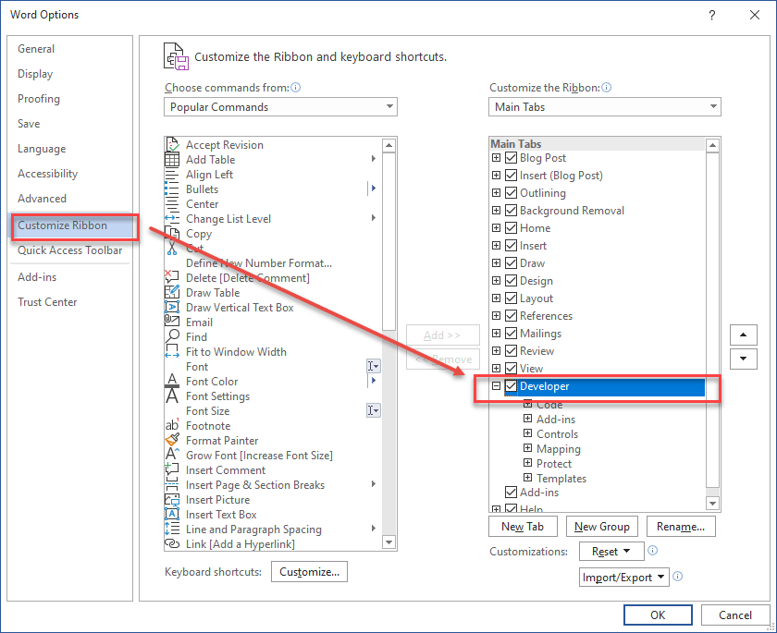Image resolution: width=777 pixels, height=633 pixels.
Task: Click the Insert Text Box icon
Action: pos(172,514)
